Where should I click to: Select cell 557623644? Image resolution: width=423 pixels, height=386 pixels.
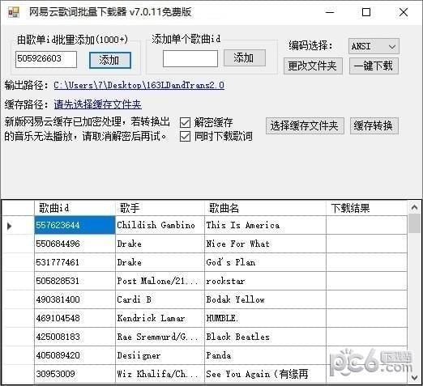point(75,225)
